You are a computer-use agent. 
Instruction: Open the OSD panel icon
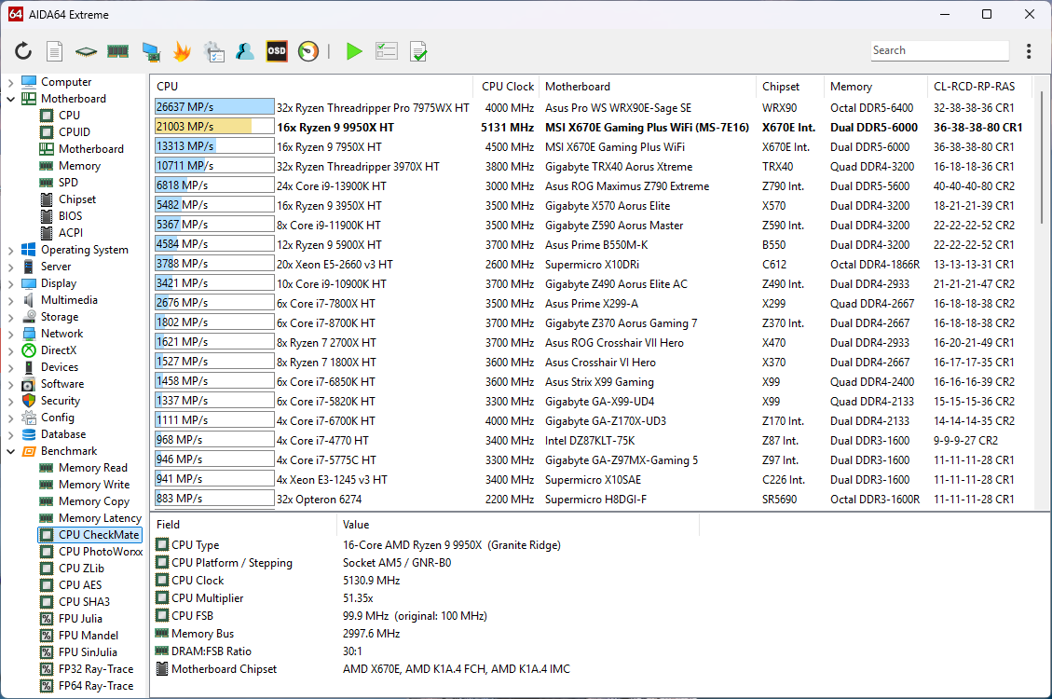[x=277, y=51]
